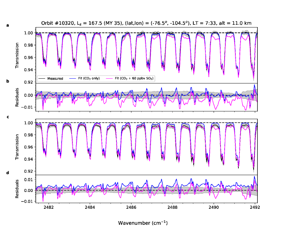This screenshot has height=228, width=286.
Task: Click the "0.94" y-tick in panel a
Action: click(29, 70)
